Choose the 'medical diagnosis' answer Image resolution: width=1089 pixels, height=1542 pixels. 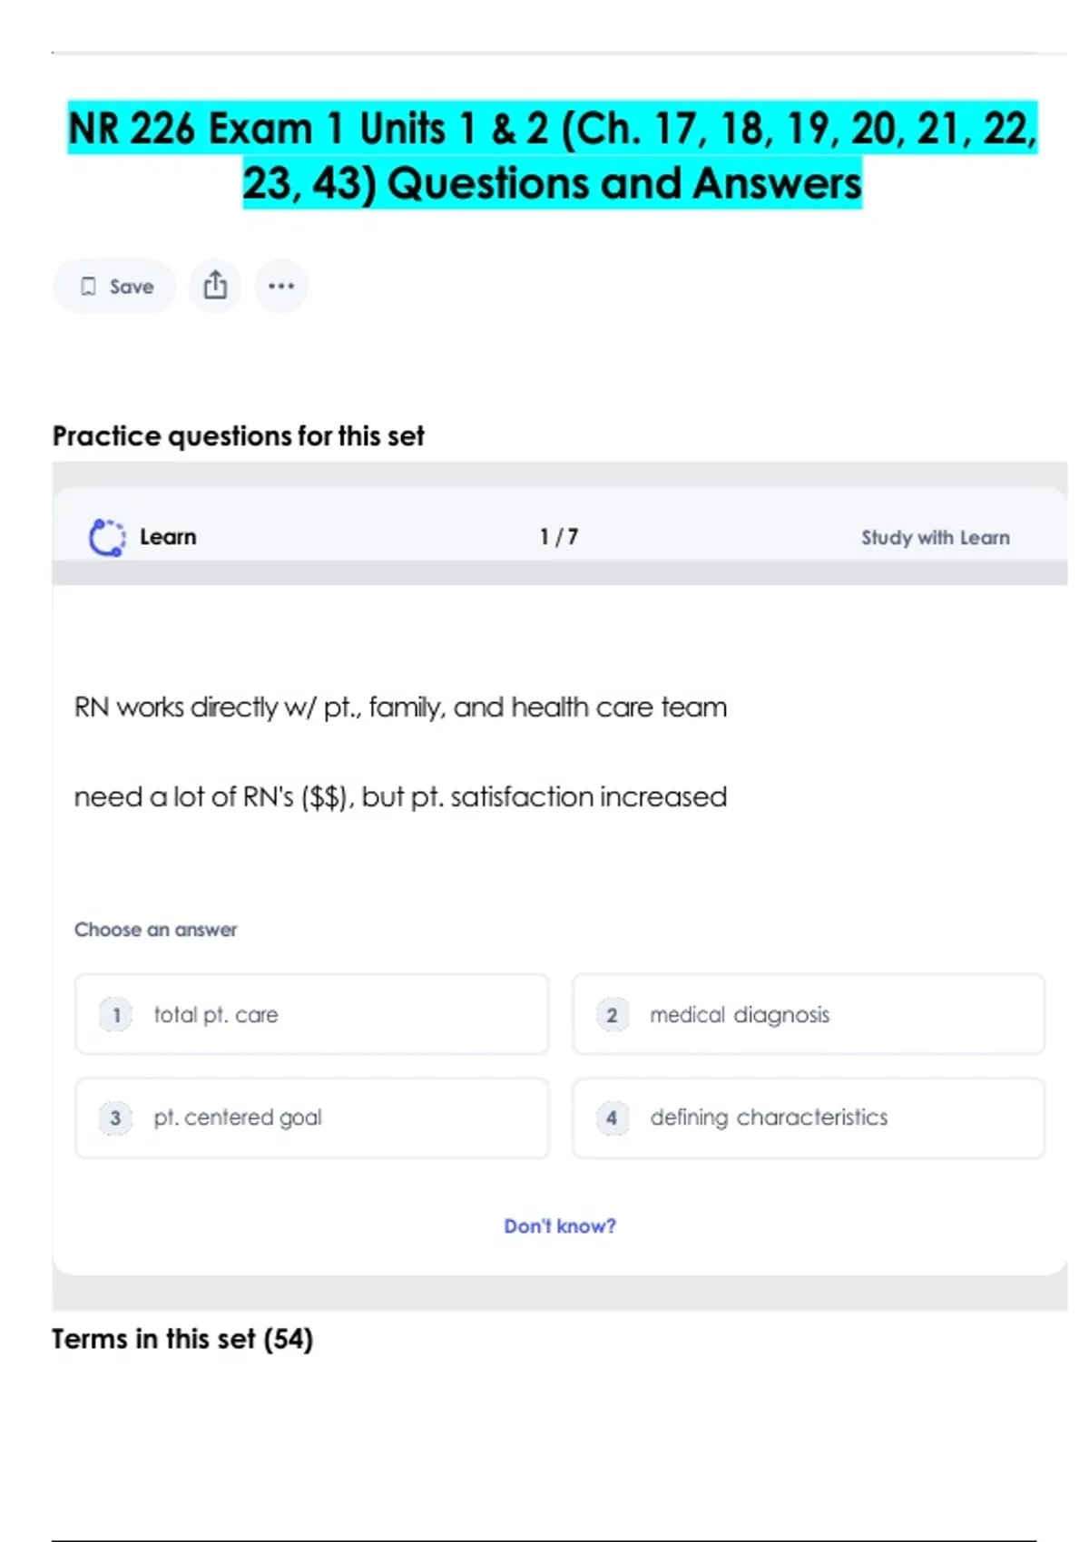coord(808,1014)
